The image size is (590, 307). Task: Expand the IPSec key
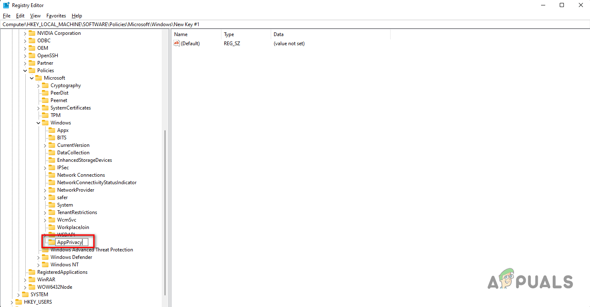45,168
